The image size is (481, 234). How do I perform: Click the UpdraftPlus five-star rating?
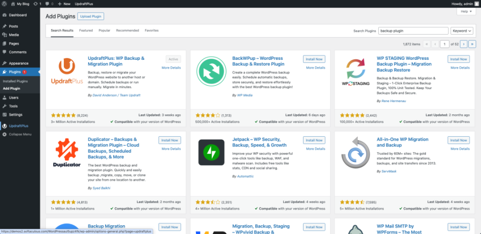click(63, 115)
